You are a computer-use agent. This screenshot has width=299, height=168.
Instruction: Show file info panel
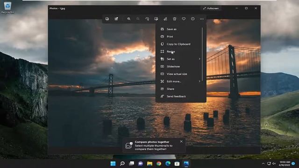tap(193, 19)
